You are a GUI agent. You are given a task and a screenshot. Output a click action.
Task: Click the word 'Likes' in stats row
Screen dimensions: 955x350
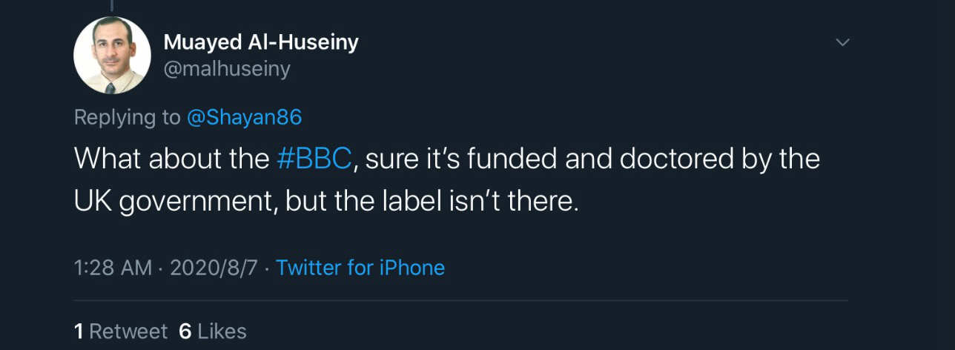click(222, 331)
